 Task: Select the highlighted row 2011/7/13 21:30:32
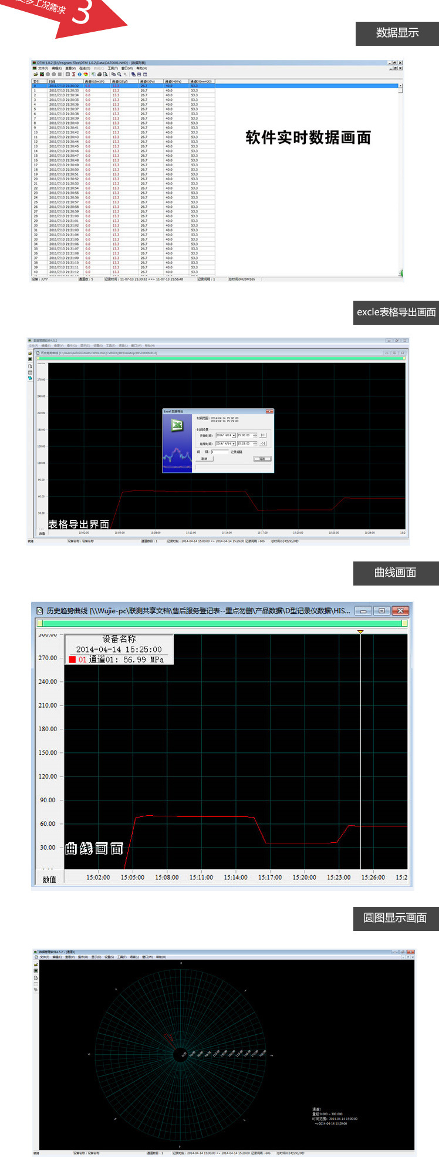214,86
